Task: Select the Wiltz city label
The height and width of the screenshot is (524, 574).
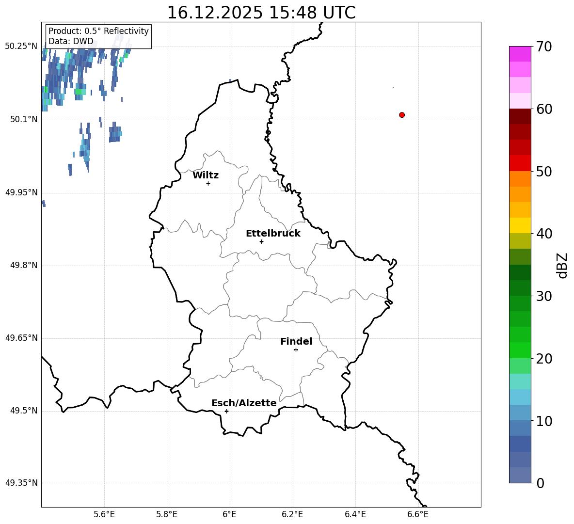Action: [206, 175]
